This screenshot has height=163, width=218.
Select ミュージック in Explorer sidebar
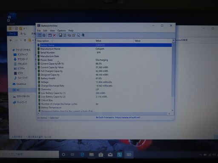21,78
